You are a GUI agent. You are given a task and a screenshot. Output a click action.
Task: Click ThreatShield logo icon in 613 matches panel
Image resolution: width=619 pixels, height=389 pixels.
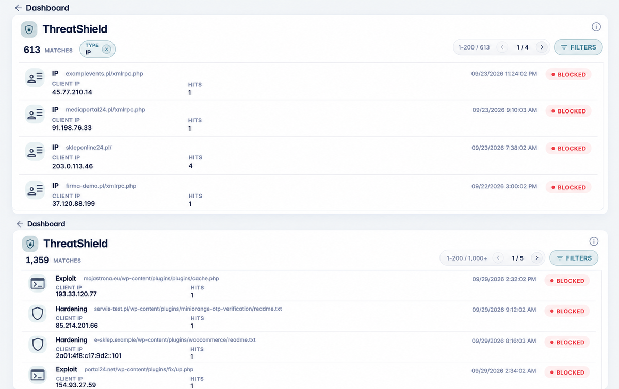tap(29, 29)
